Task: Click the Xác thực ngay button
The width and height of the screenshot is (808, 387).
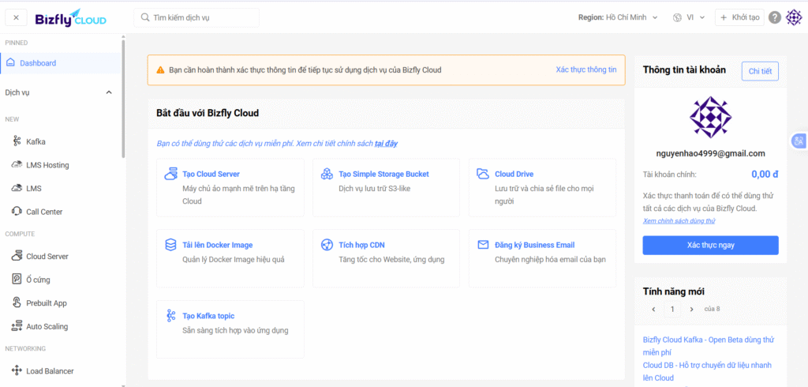Action: point(710,246)
